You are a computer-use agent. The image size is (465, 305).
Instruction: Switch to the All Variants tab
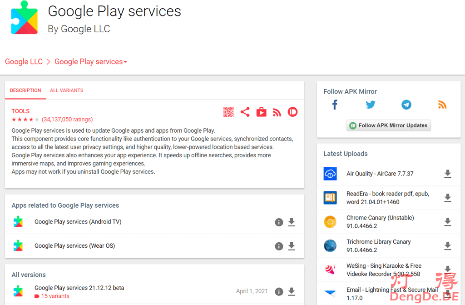pos(66,90)
